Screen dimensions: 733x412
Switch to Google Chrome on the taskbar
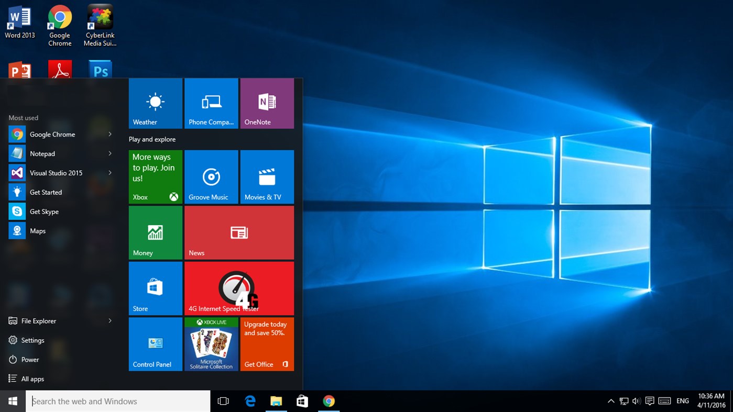(x=329, y=401)
